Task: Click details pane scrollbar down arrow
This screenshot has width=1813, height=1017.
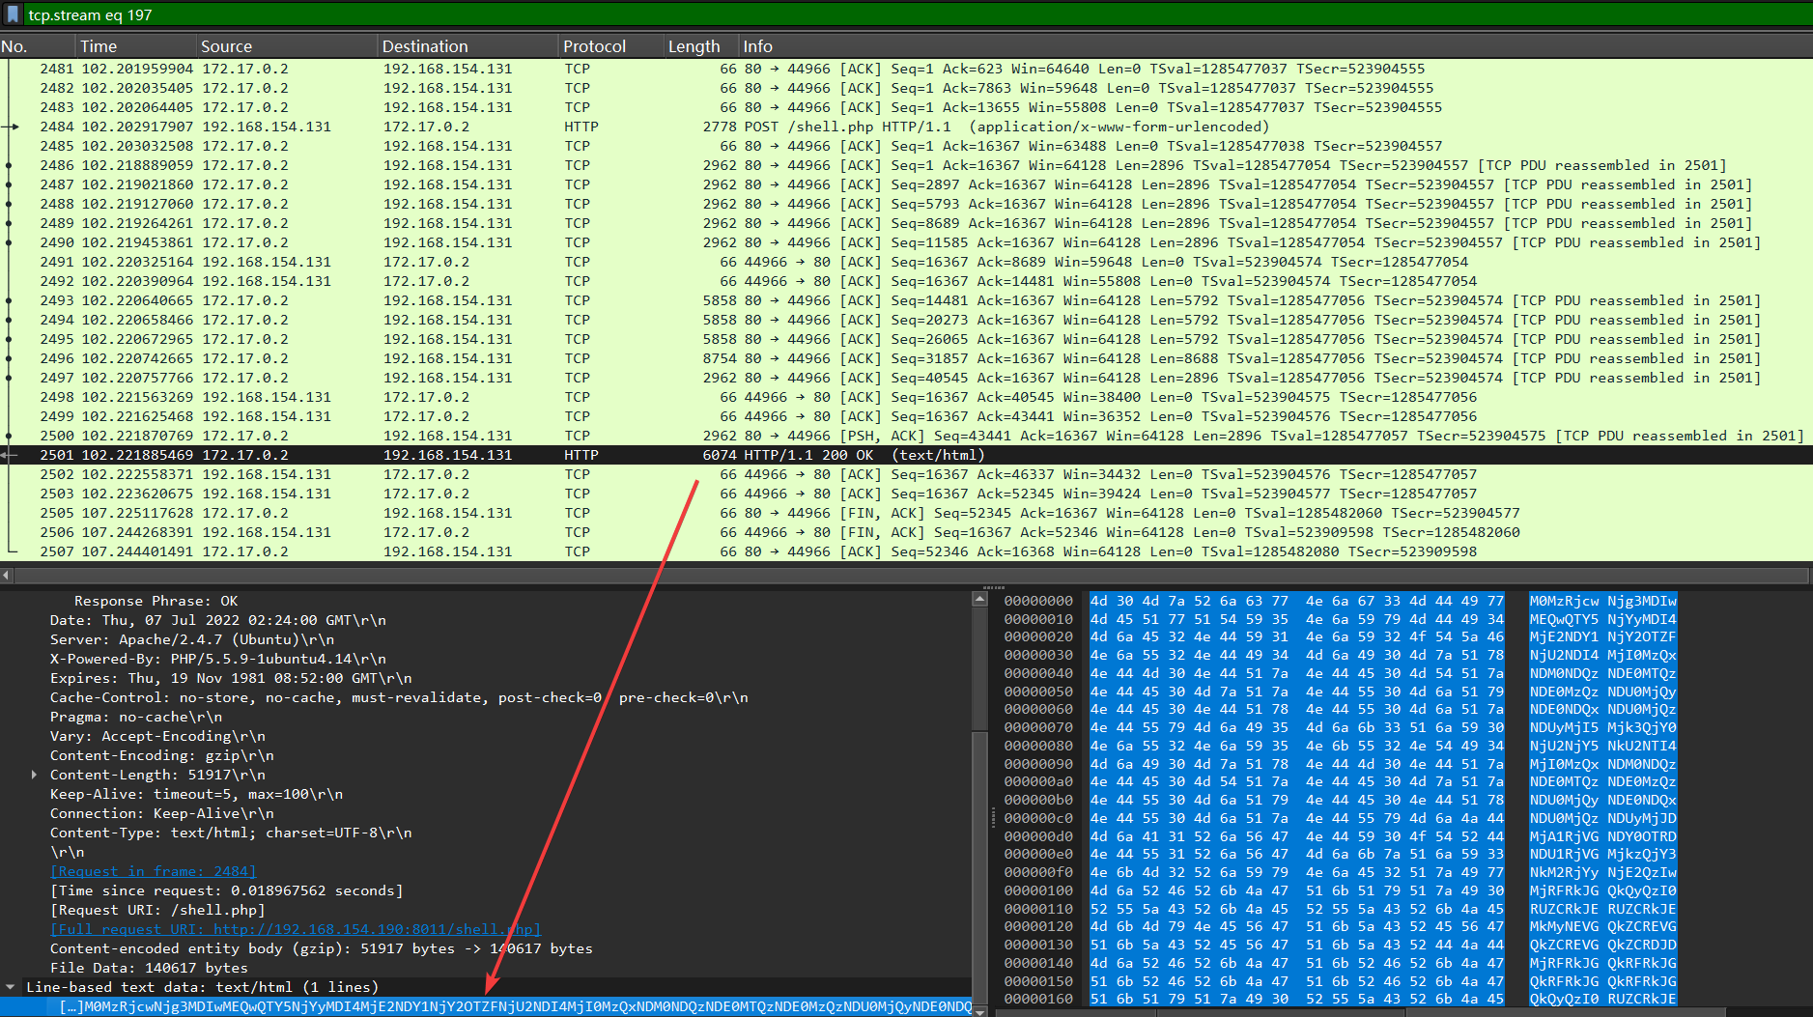Action: pos(979,1010)
